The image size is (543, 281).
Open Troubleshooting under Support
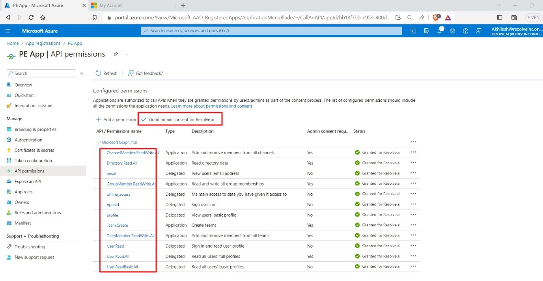pos(30,247)
